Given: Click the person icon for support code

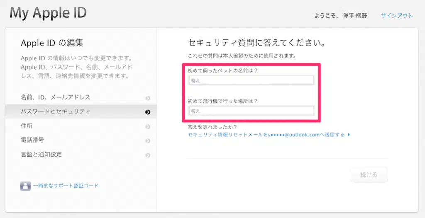Looking at the screenshot, I should (x=25, y=186).
